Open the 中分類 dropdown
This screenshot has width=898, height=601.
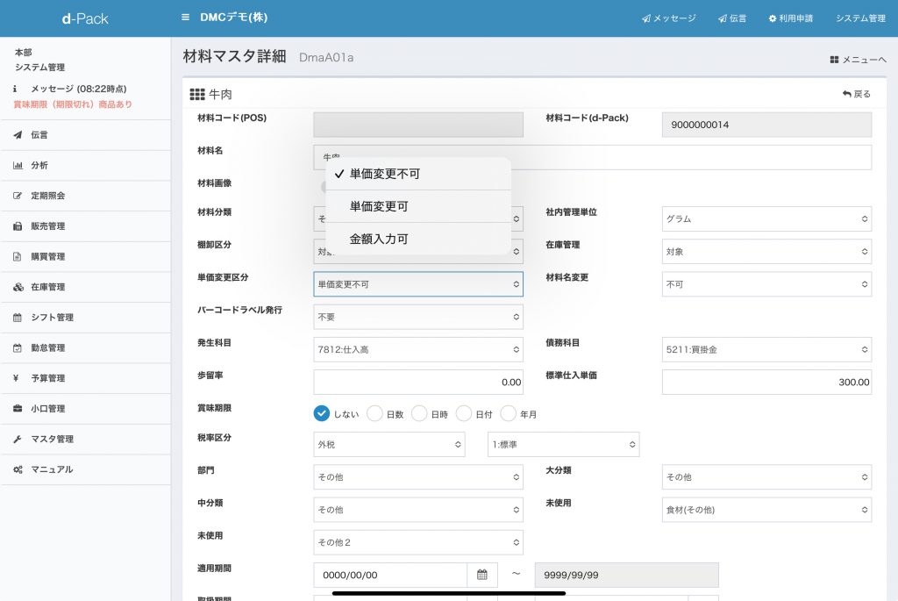[418, 510]
